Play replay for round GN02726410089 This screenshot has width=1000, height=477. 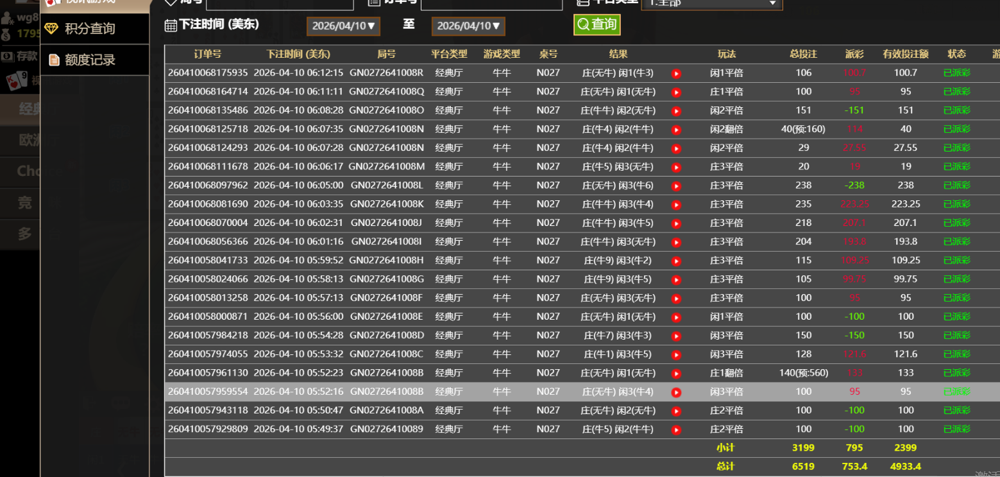coord(676,430)
